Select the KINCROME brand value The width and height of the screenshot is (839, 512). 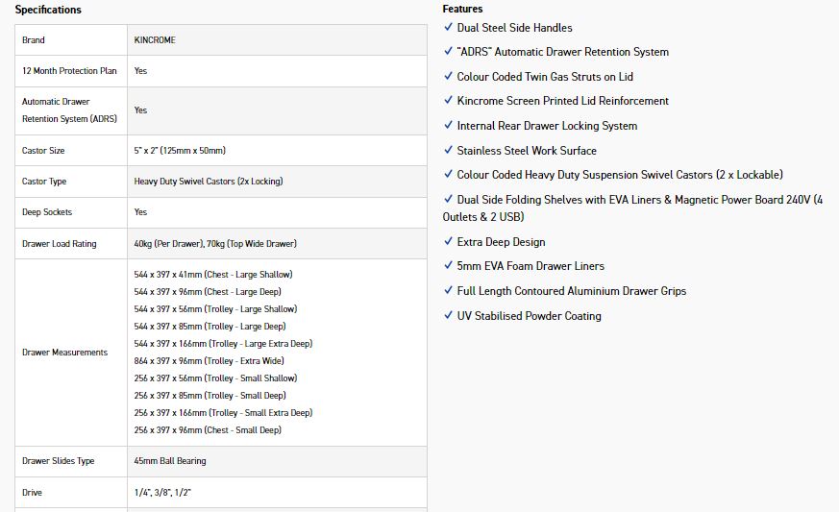[155, 40]
